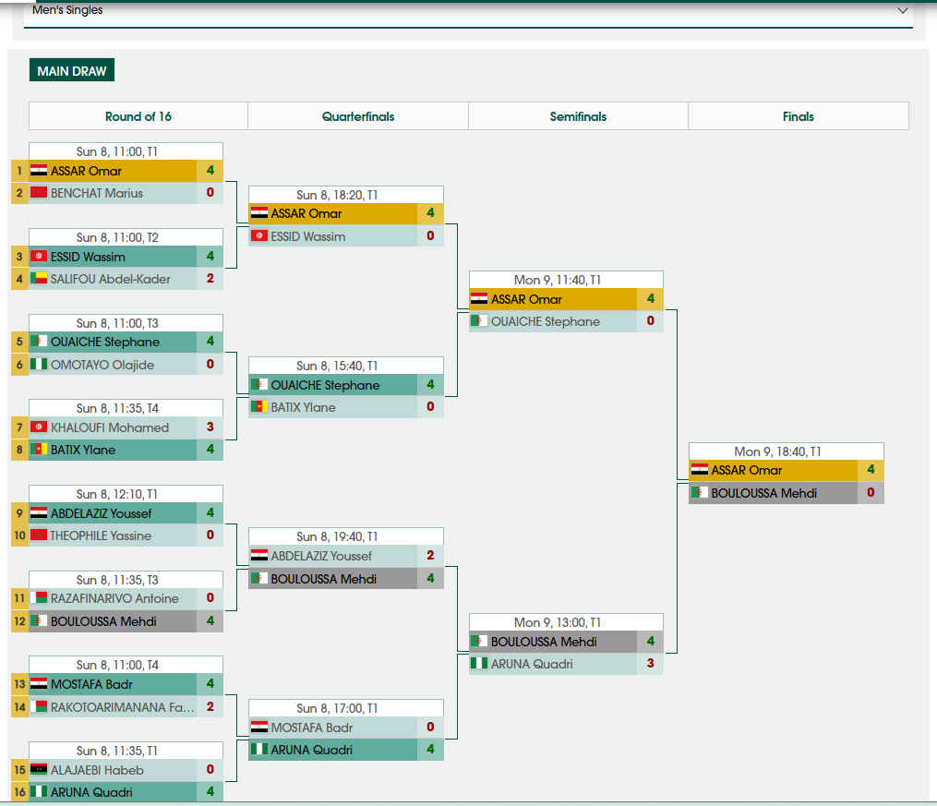Open ASSAR Omar in the Finals match

pyautogui.click(x=747, y=470)
